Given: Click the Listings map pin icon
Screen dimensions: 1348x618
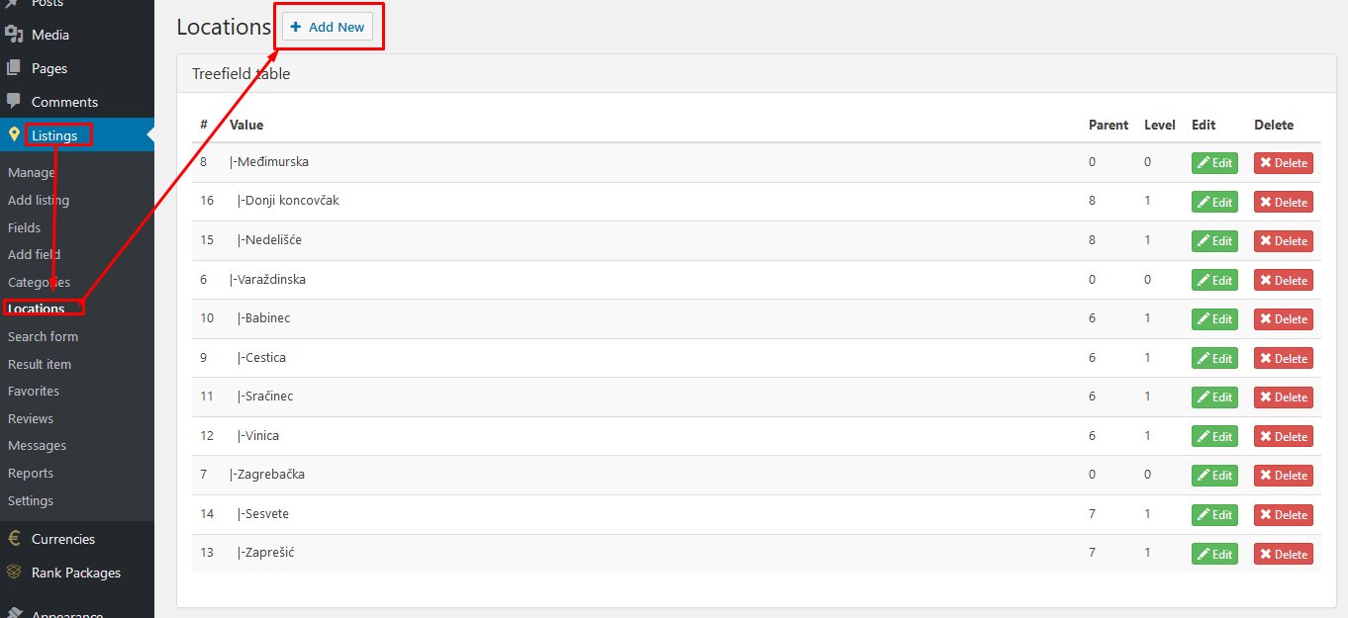Looking at the screenshot, I should point(14,134).
